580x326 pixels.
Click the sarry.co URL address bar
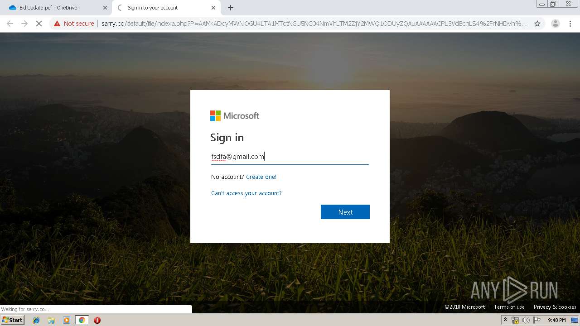[x=314, y=24]
